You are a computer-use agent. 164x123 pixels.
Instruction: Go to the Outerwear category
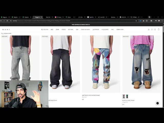96,29
